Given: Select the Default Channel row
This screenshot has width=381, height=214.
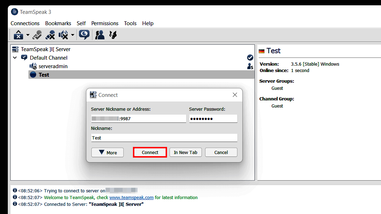Looking at the screenshot, I should click(x=133, y=58).
